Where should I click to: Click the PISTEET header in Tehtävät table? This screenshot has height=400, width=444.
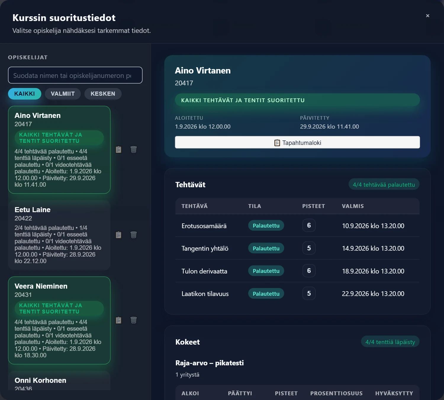tap(313, 206)
